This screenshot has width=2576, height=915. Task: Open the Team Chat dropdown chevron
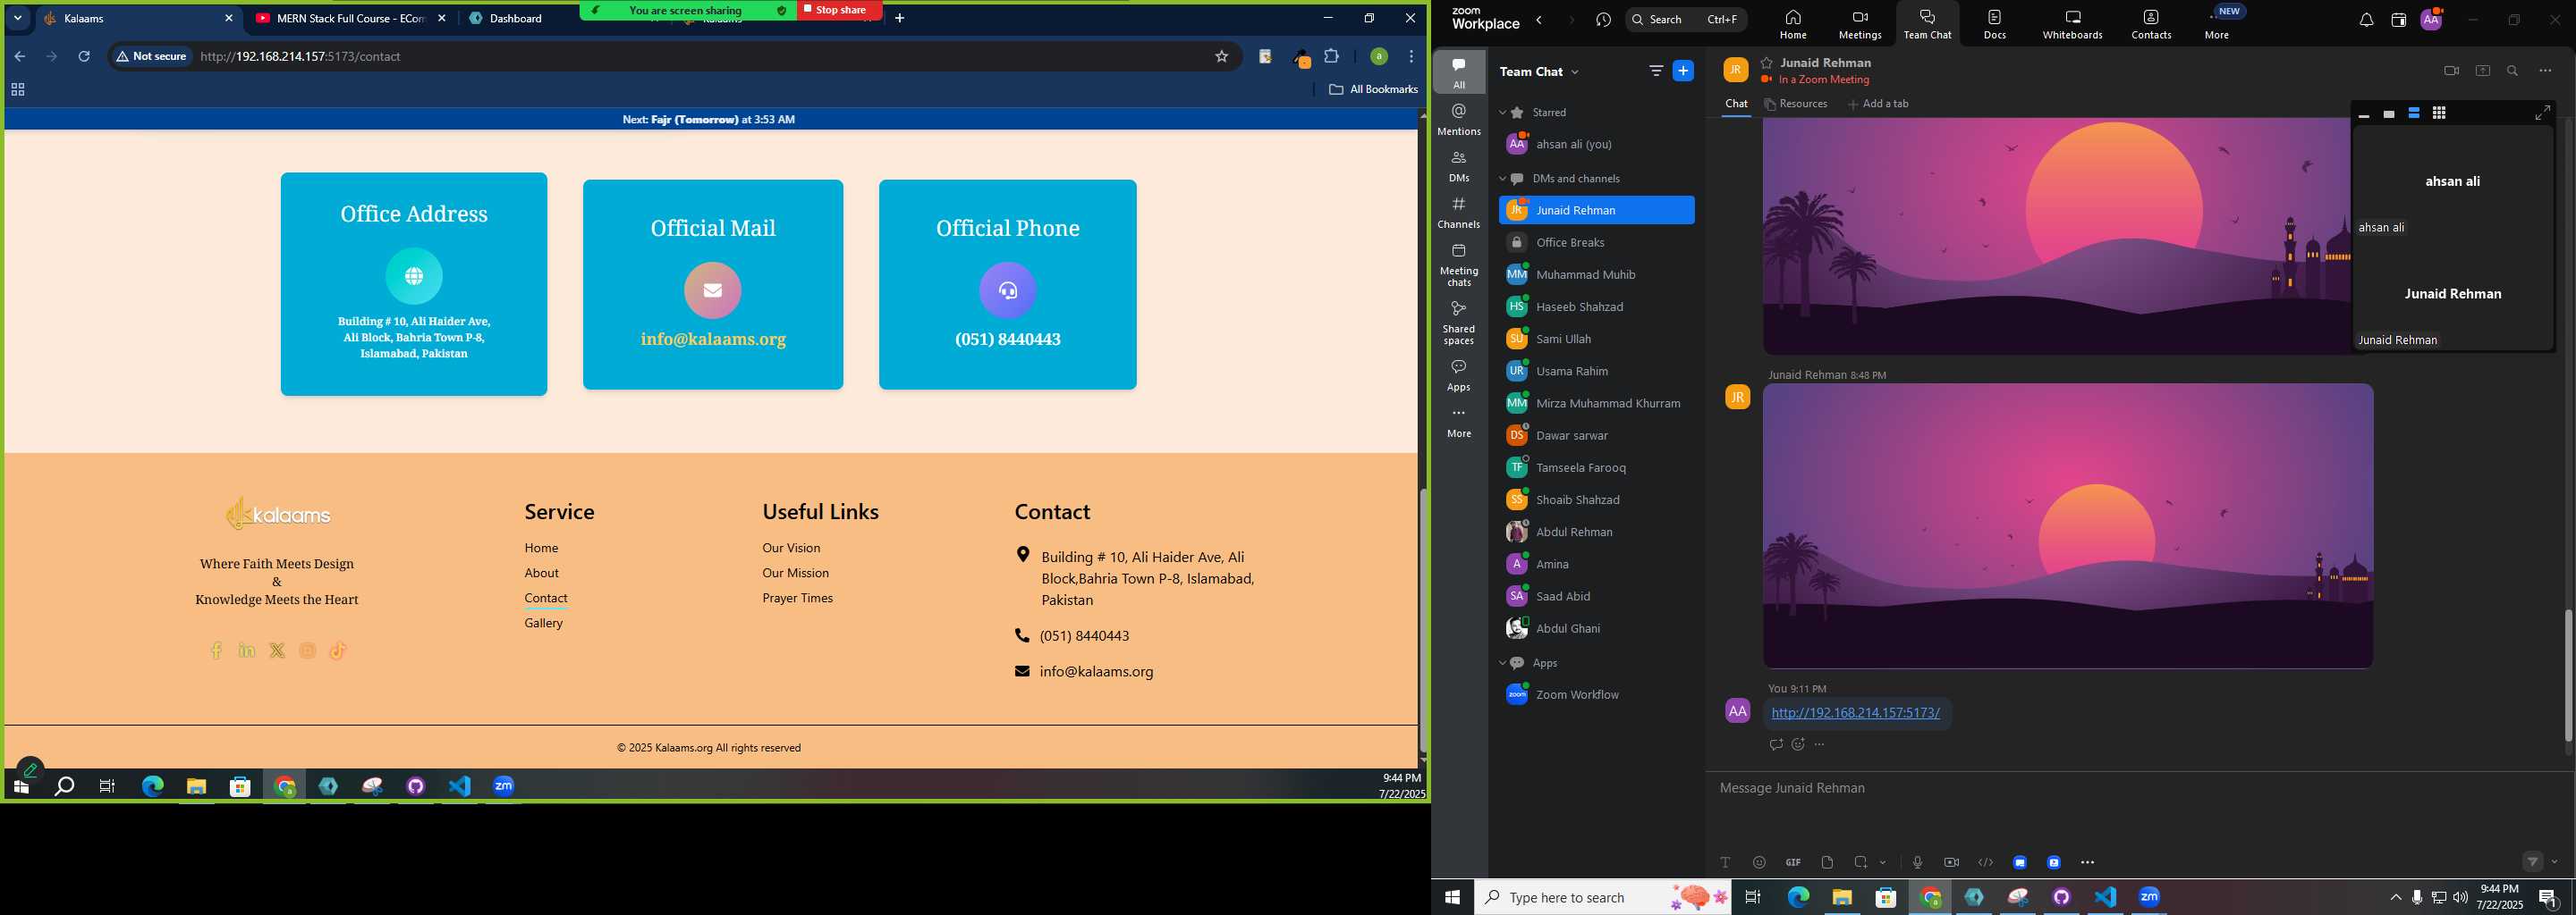[1575, 71]
